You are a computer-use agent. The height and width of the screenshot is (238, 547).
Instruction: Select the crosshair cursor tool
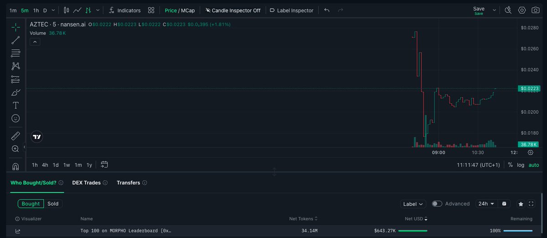(x=15, y=27)
